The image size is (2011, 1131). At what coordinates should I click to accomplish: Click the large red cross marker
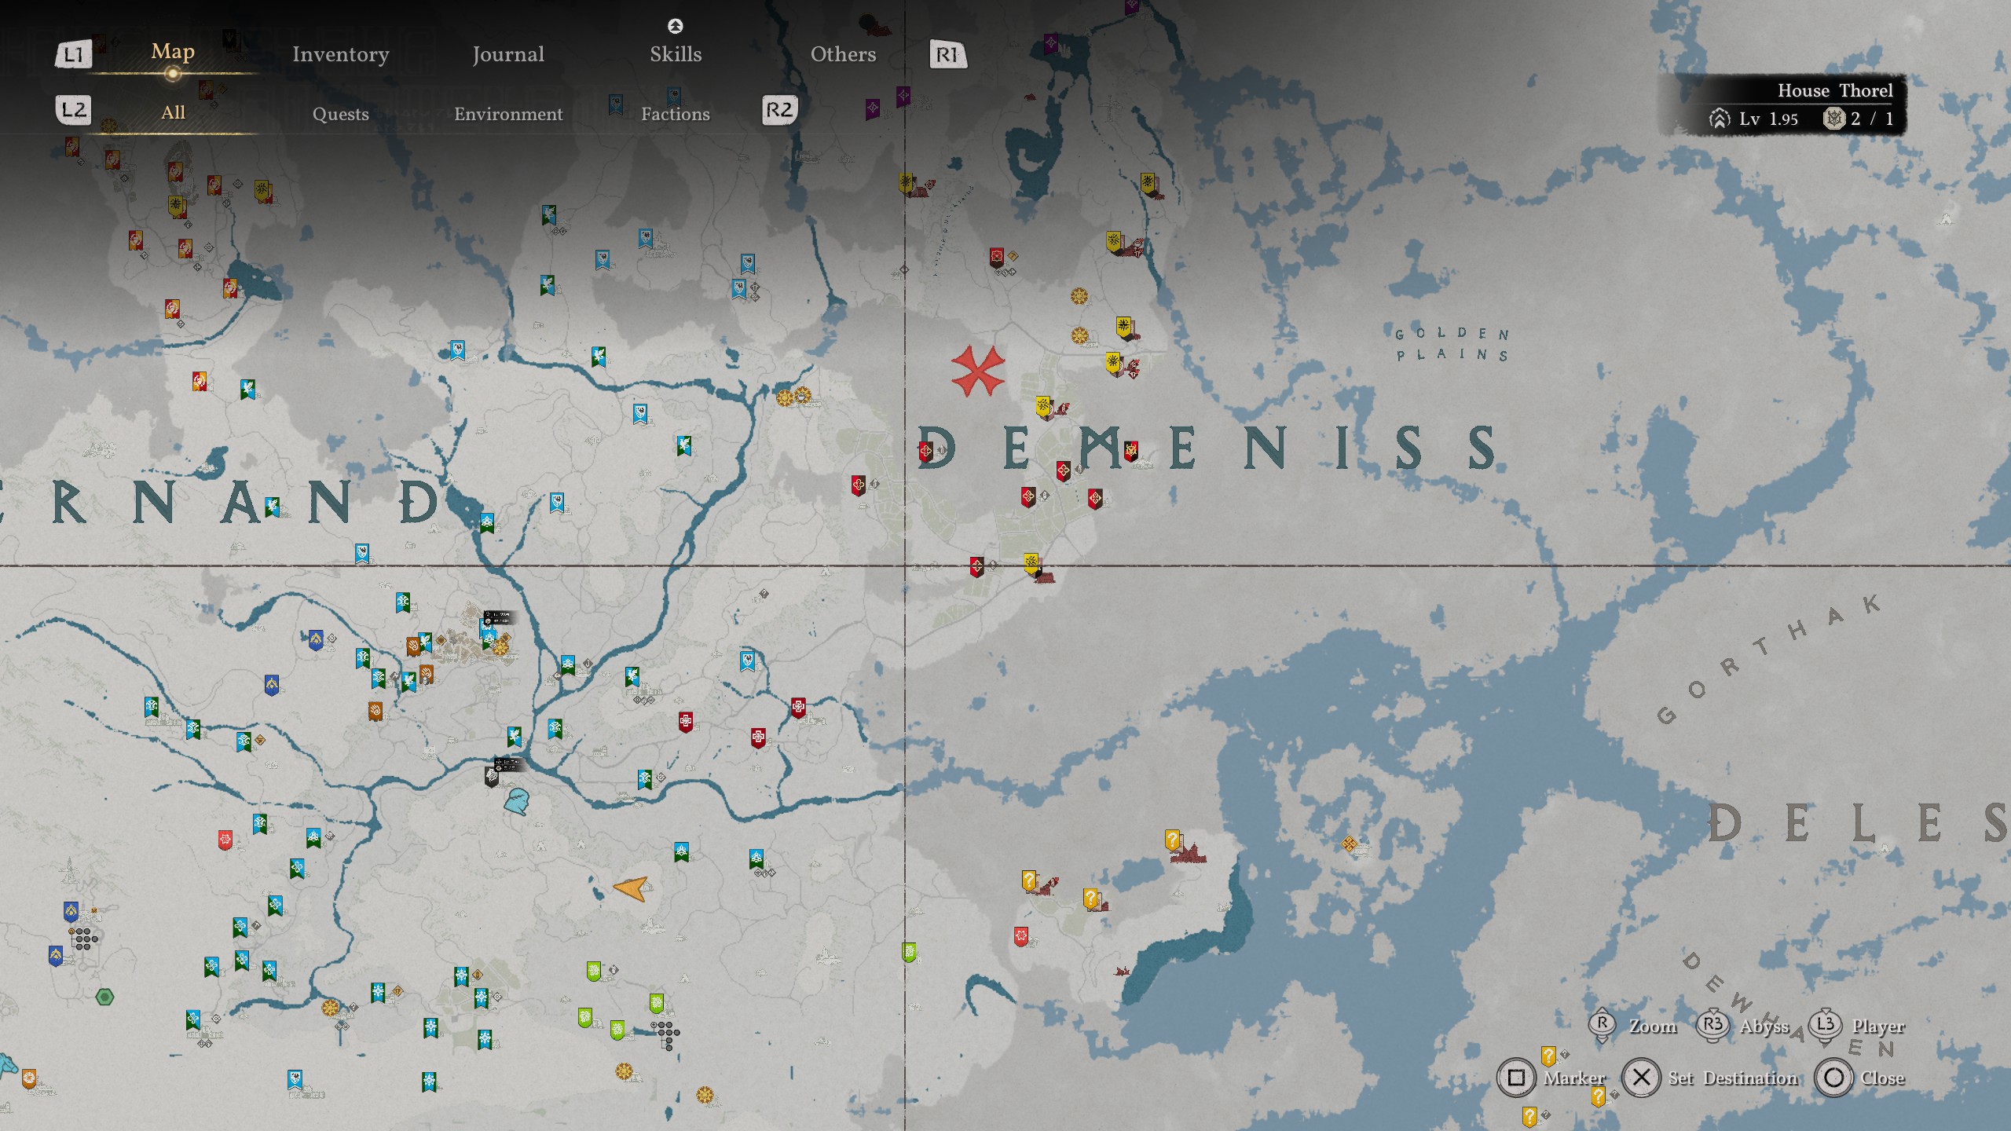[977, 370]
